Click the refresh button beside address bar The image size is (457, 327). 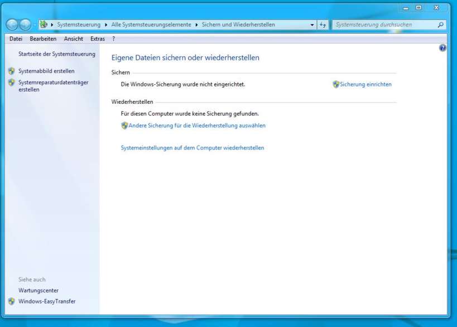pyautogui.click(x=323, y=25)
